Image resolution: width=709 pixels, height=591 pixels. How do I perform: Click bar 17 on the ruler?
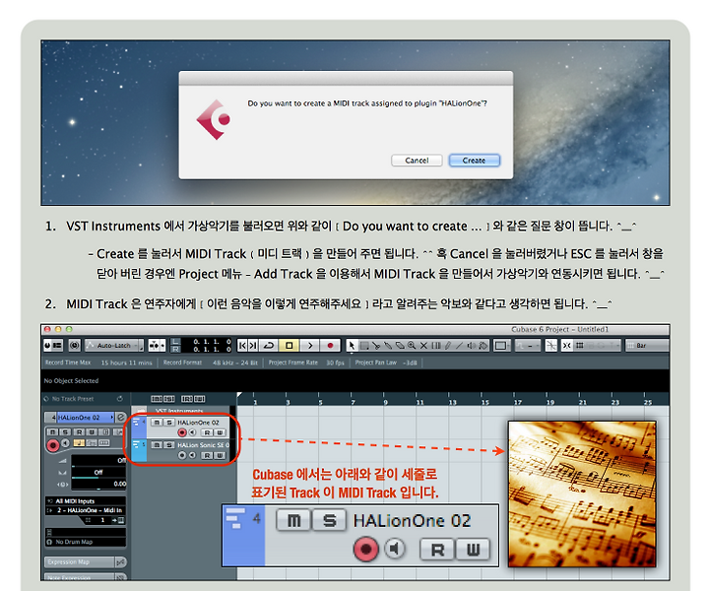pyautogui.click(x=517, y=402)
